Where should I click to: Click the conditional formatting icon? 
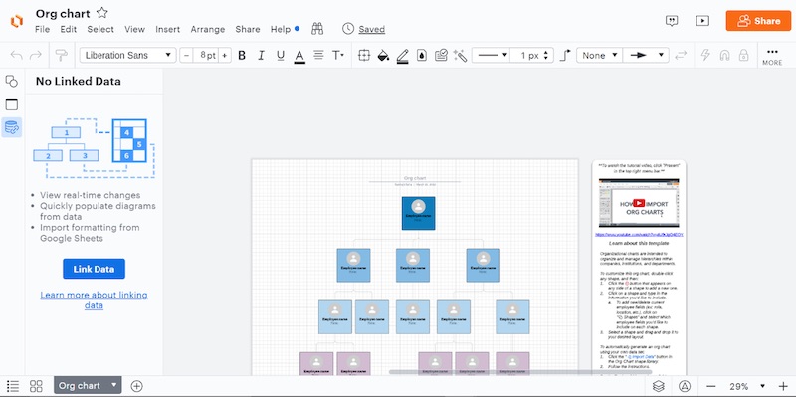pyautogui.click(x=441, y=56)
